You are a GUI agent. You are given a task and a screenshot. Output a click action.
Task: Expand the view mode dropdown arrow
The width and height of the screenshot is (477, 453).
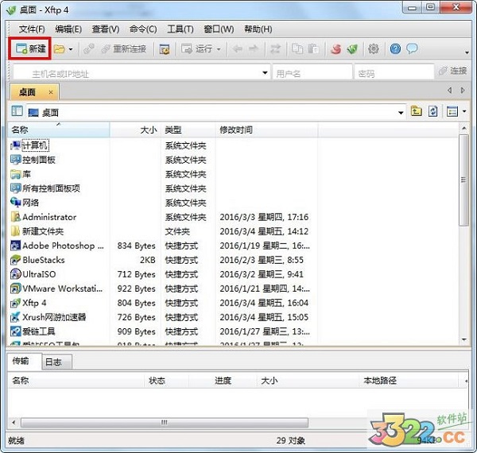point(464,111)
